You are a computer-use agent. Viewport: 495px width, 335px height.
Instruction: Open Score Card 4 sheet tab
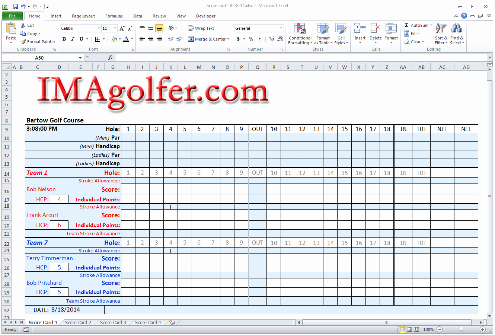tap(148, 322)
